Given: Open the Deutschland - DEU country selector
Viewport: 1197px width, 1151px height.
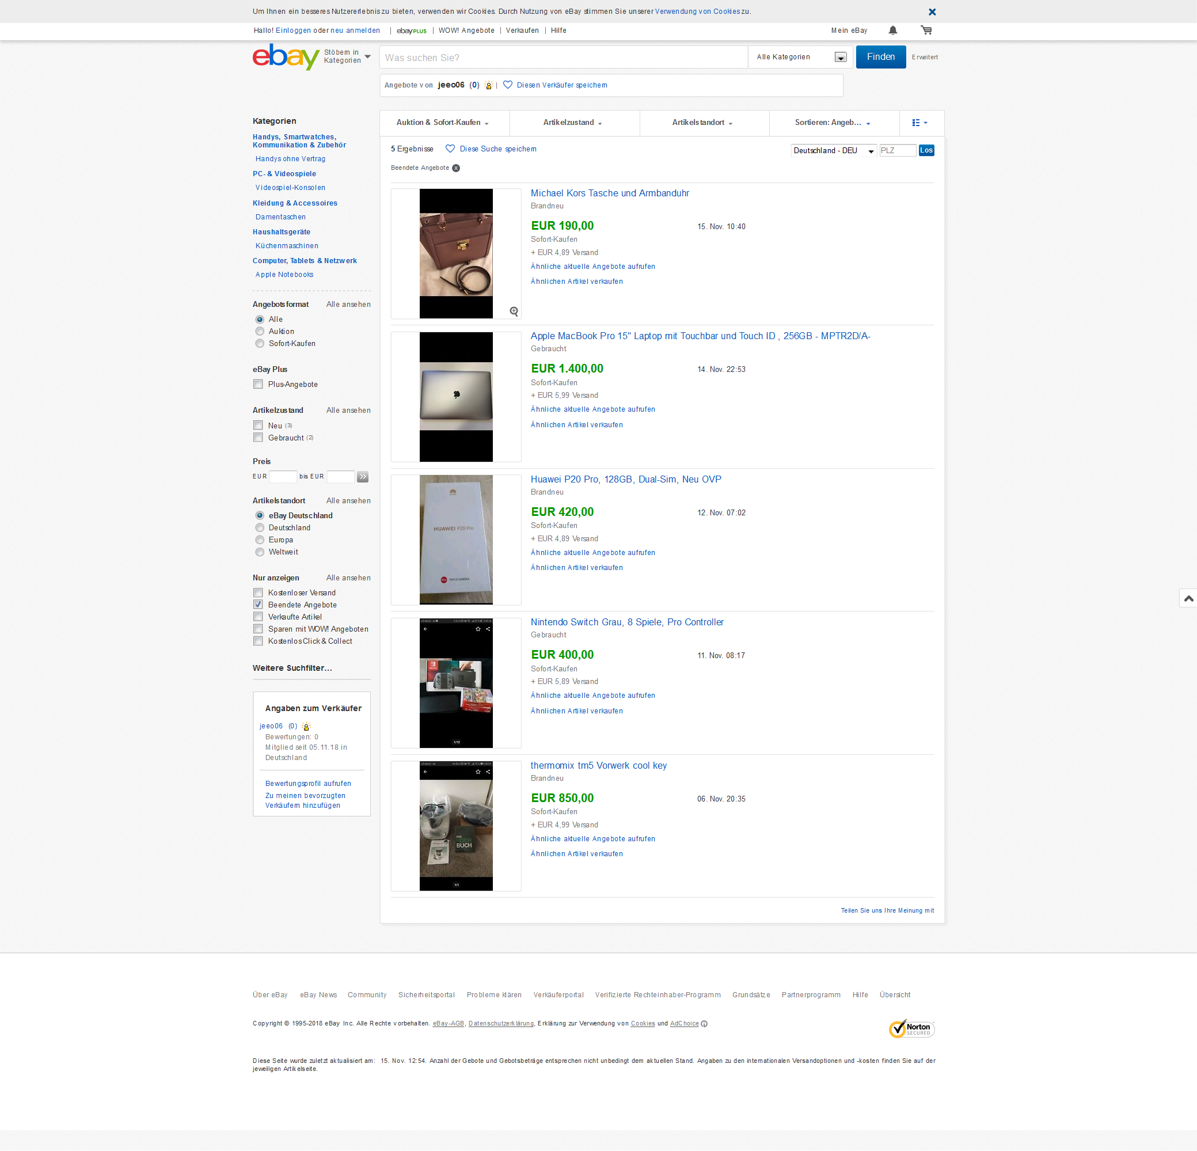Looking at the screenshot, I should (x=833, y=151).
